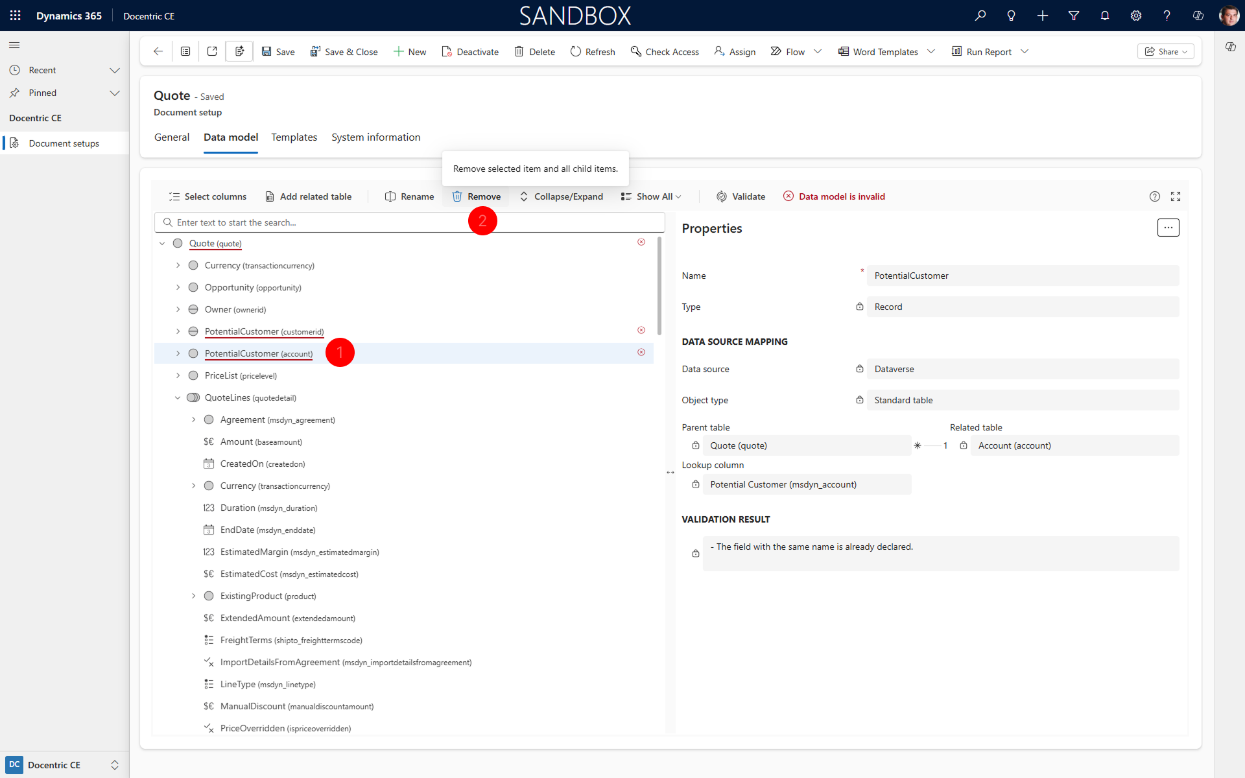Open the help question mark in top bar

[x=1167, y=16]
